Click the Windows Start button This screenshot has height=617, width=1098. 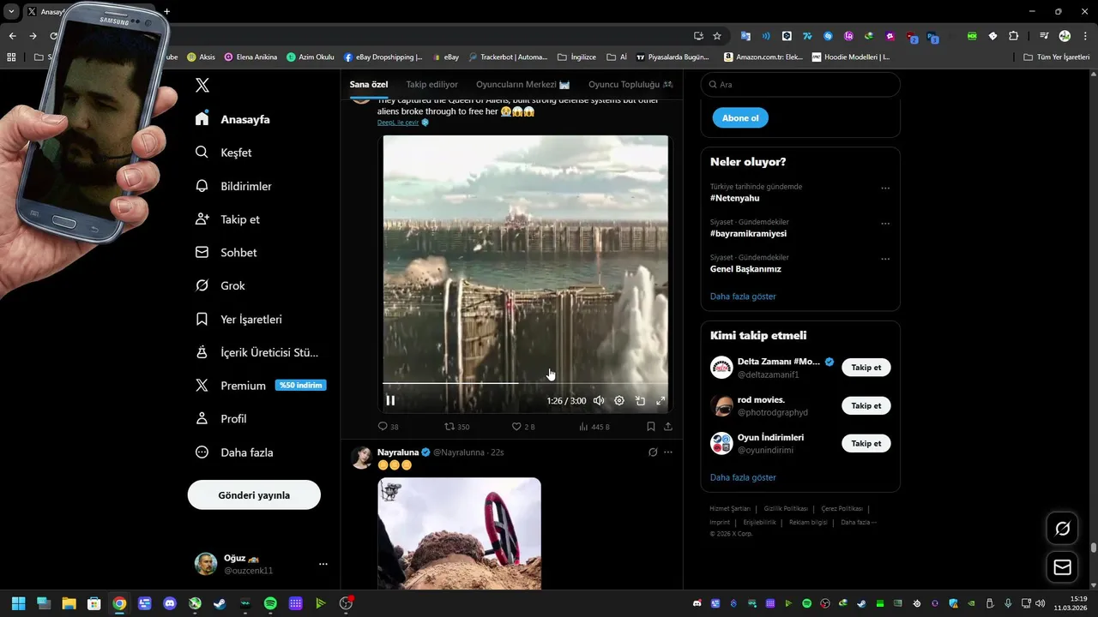[x=18, y=603]
